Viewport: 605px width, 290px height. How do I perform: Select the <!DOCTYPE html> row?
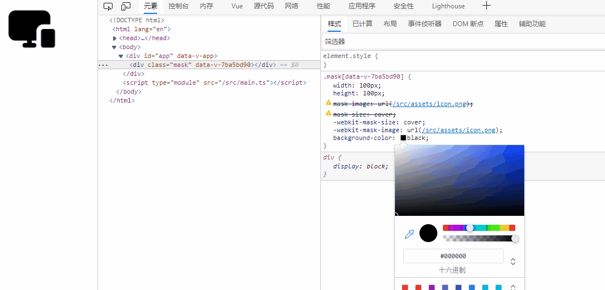[137, 20]
